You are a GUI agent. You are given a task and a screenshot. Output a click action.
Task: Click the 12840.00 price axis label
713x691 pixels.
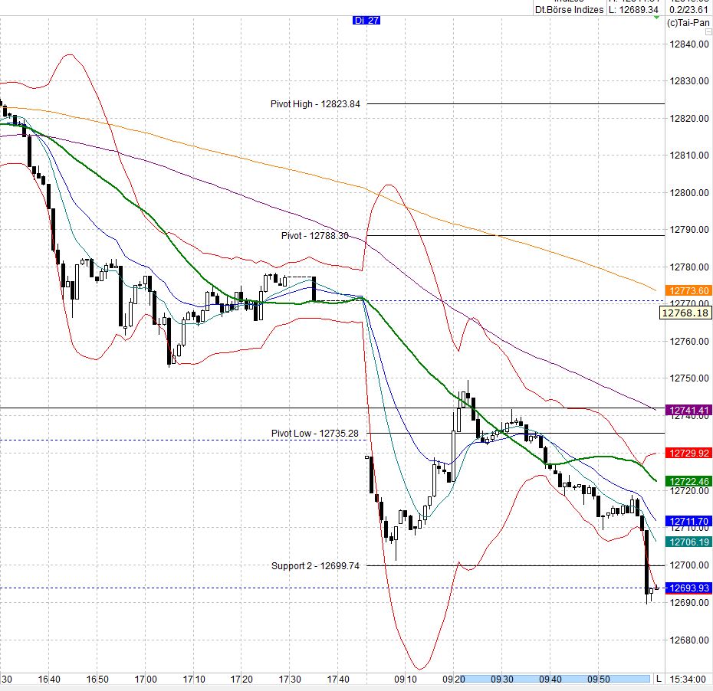(x=689, y=44)
